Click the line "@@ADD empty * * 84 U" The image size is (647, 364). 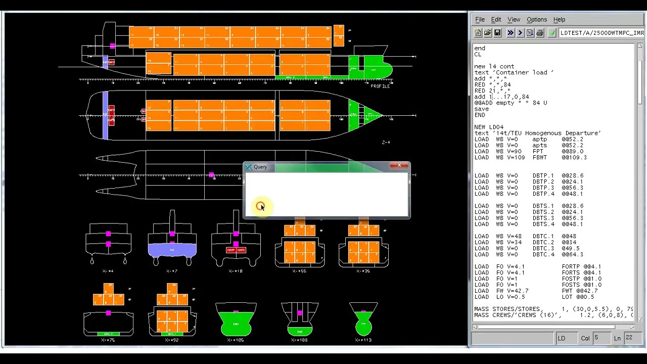(511, 103)
